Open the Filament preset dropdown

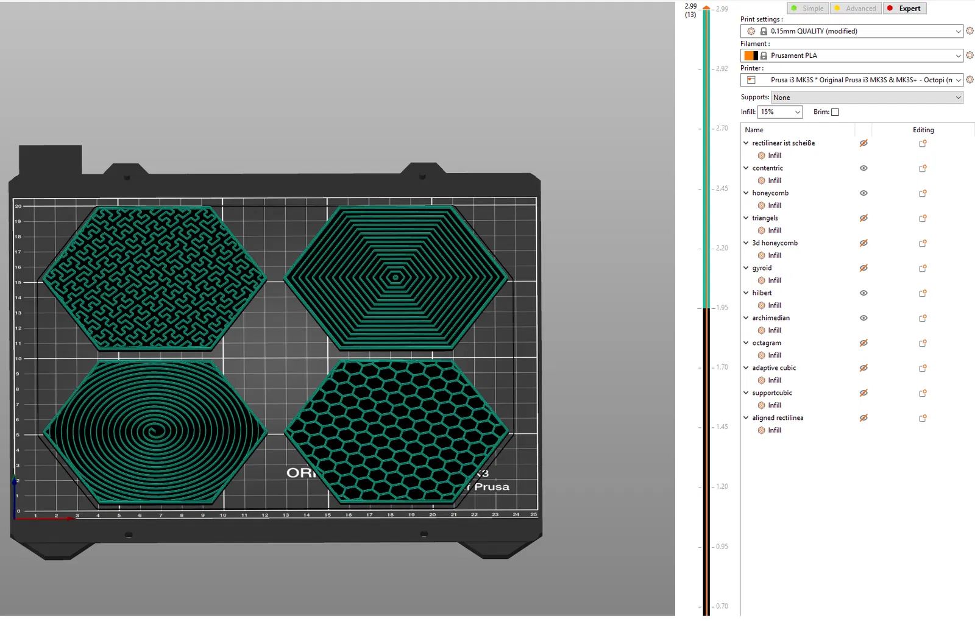tap(852, 55)
